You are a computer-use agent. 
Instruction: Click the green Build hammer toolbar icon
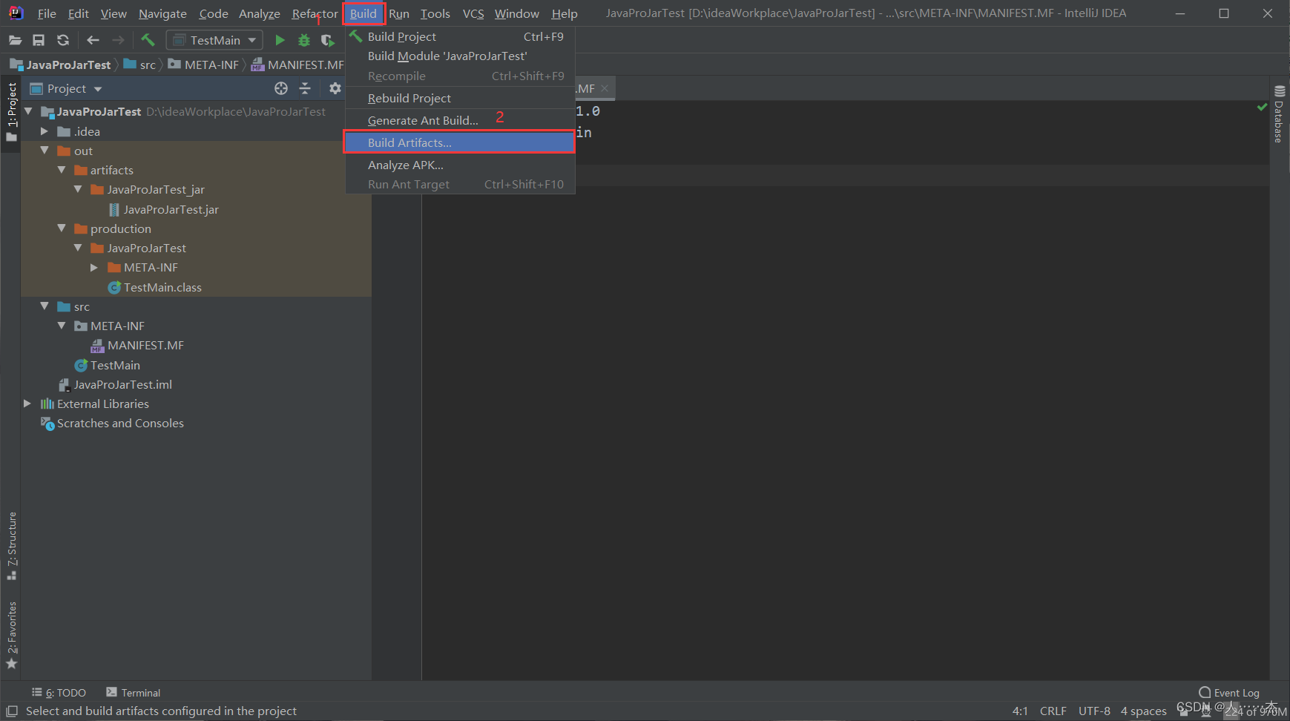[148, 40]
